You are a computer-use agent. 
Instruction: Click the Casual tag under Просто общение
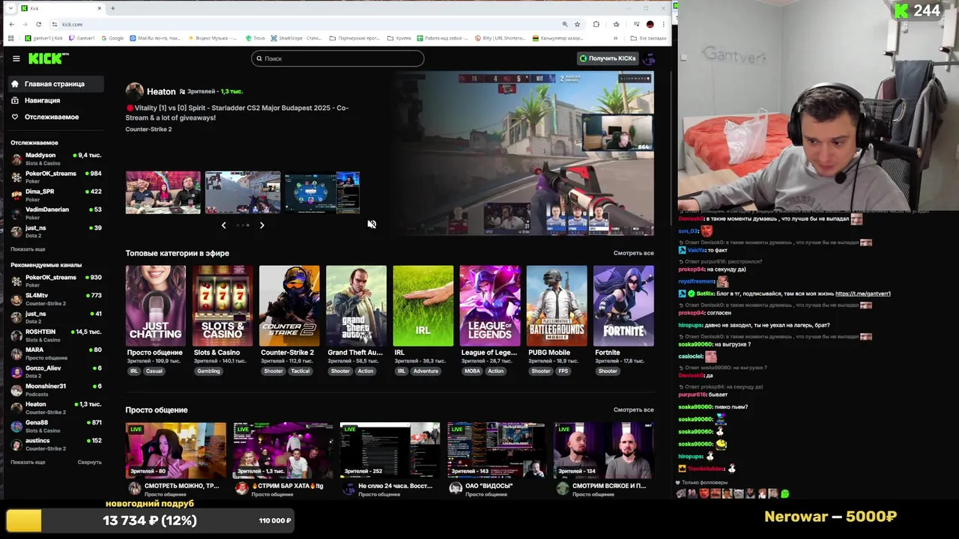click(x=154, y=371)
